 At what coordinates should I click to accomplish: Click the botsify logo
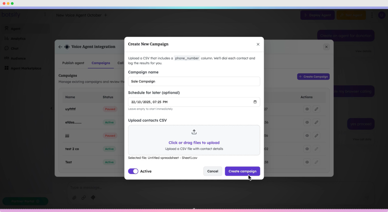point(11,15)
